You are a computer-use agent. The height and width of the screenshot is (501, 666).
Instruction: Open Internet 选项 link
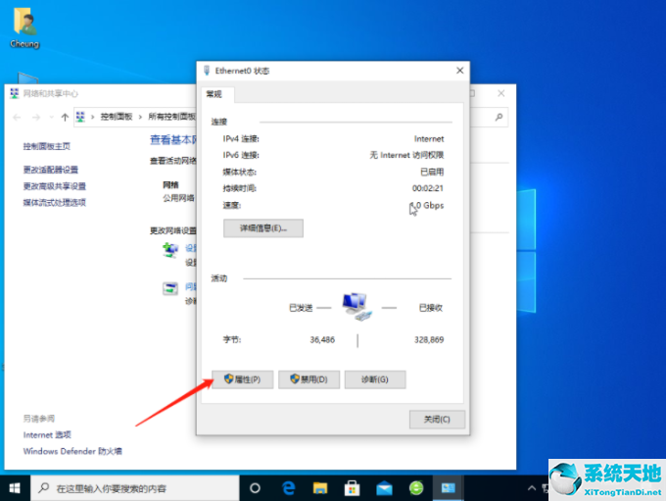[47, 434]
